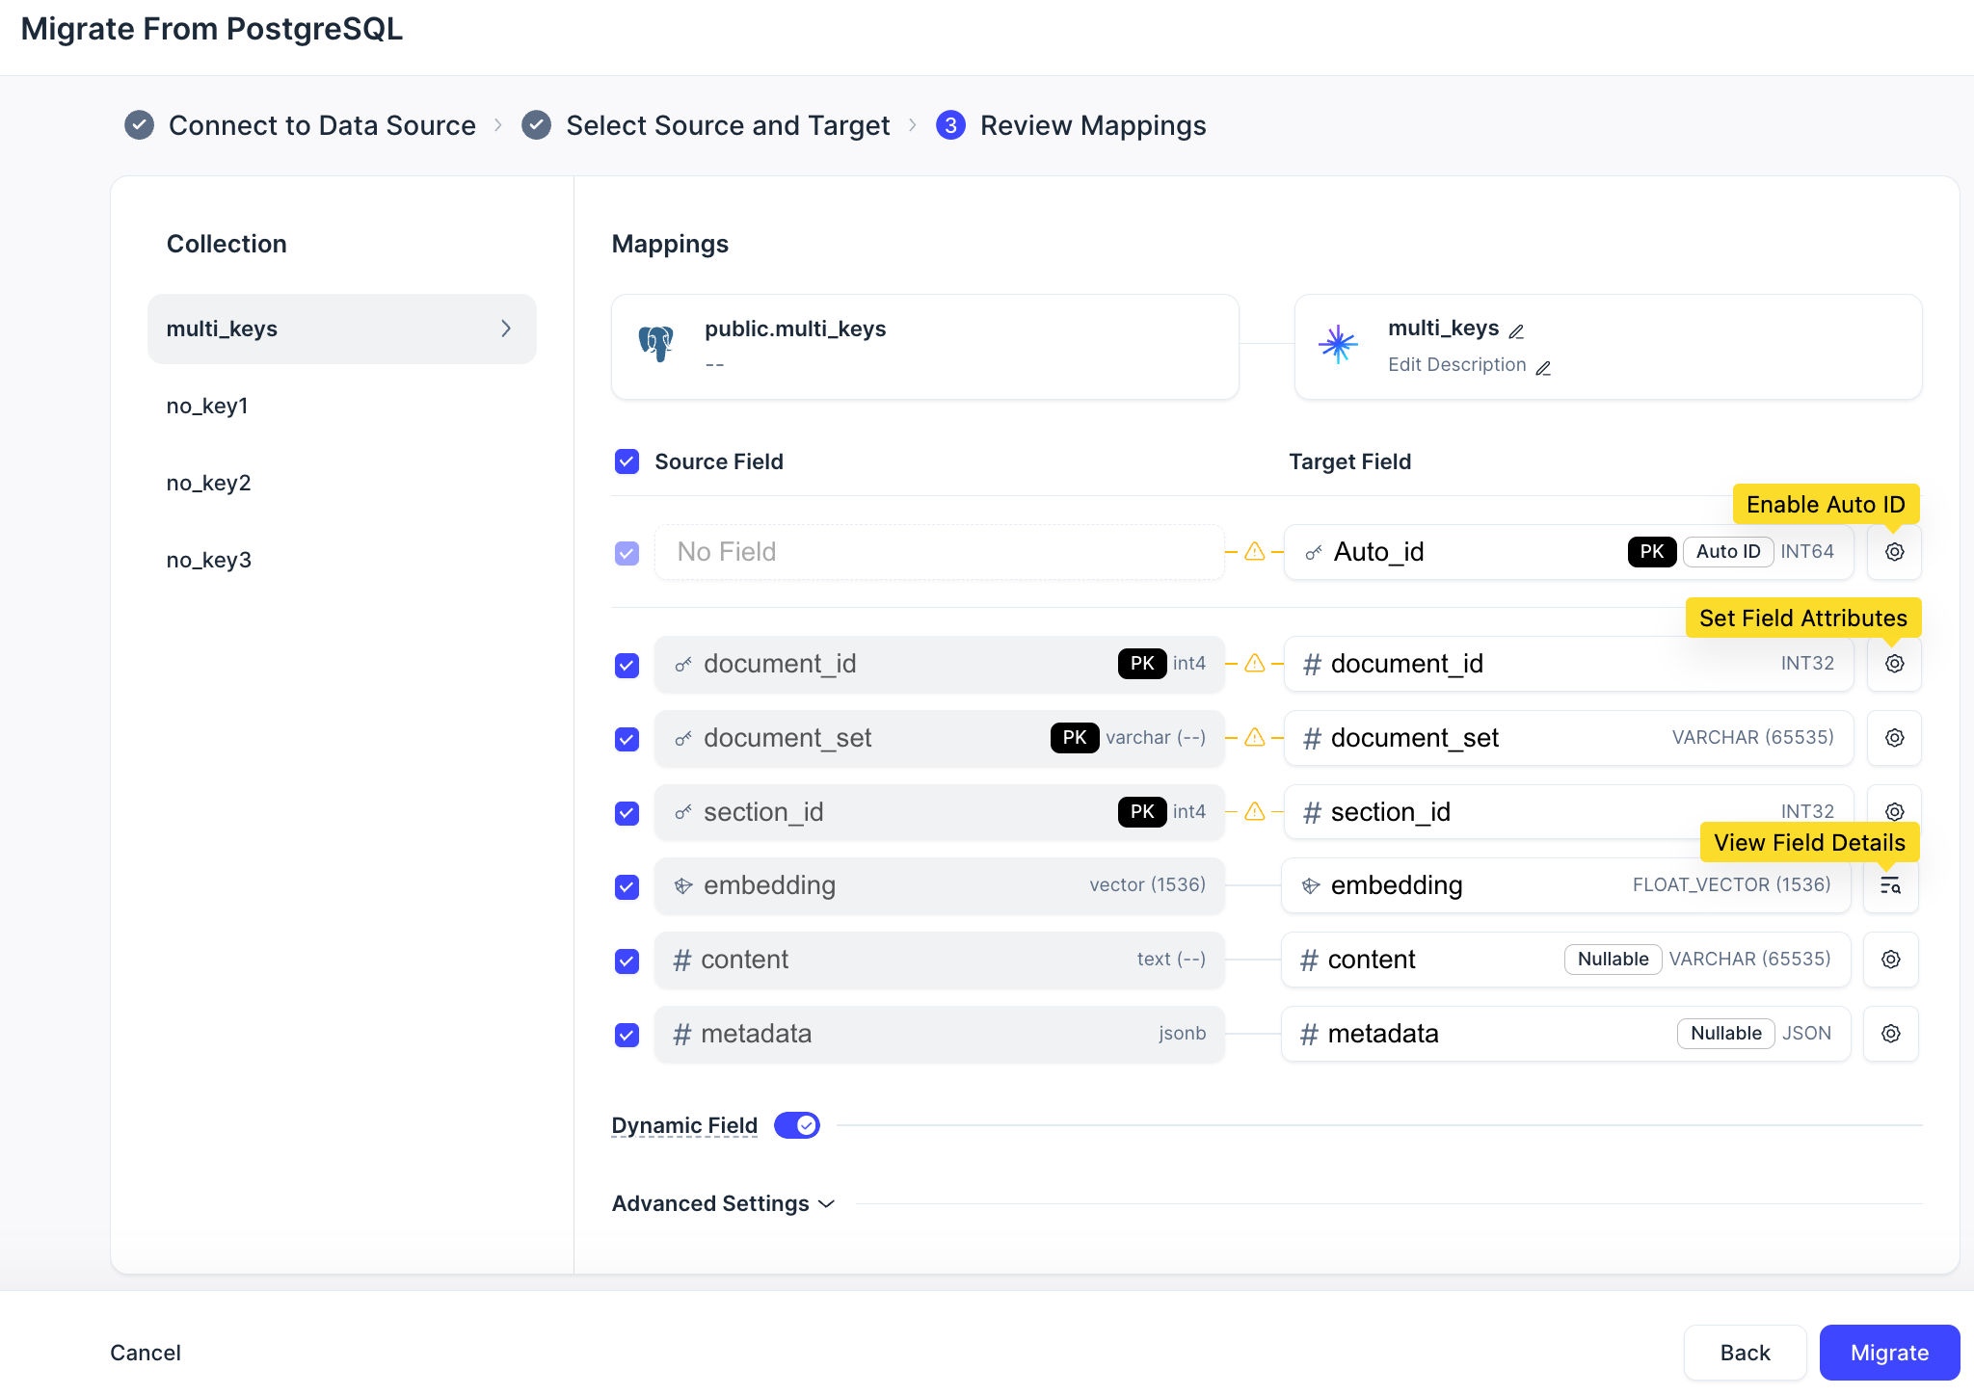
Task: Click hash icon on source content field
Action: [x=682, y=961]
